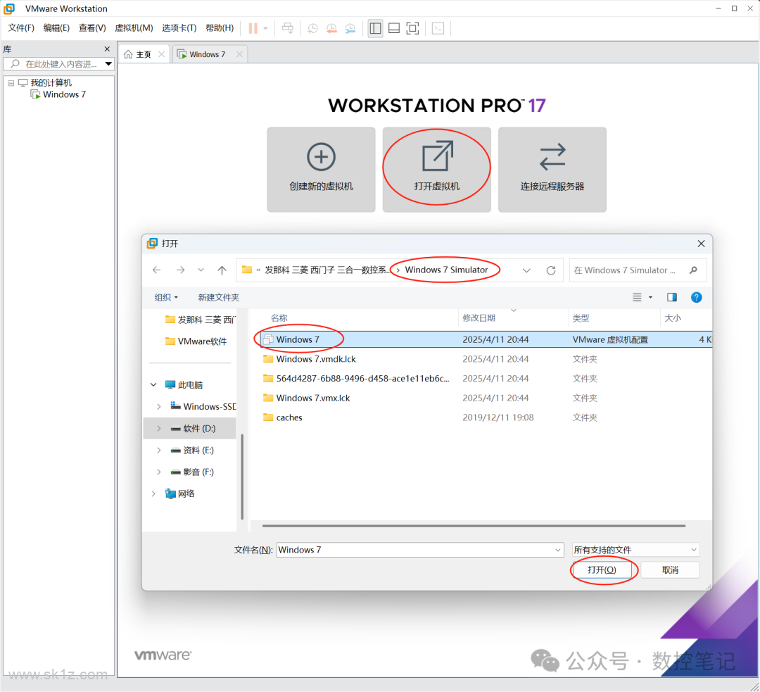The height and width of the screenshot is (692, 760).
Task: Select the 影音 (F:) drive
Action: tap(193, 472)
